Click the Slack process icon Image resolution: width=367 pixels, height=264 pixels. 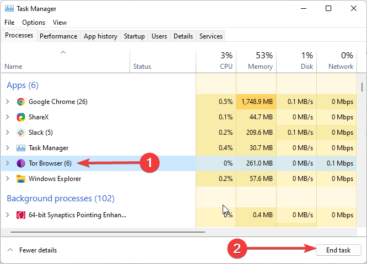21,133
